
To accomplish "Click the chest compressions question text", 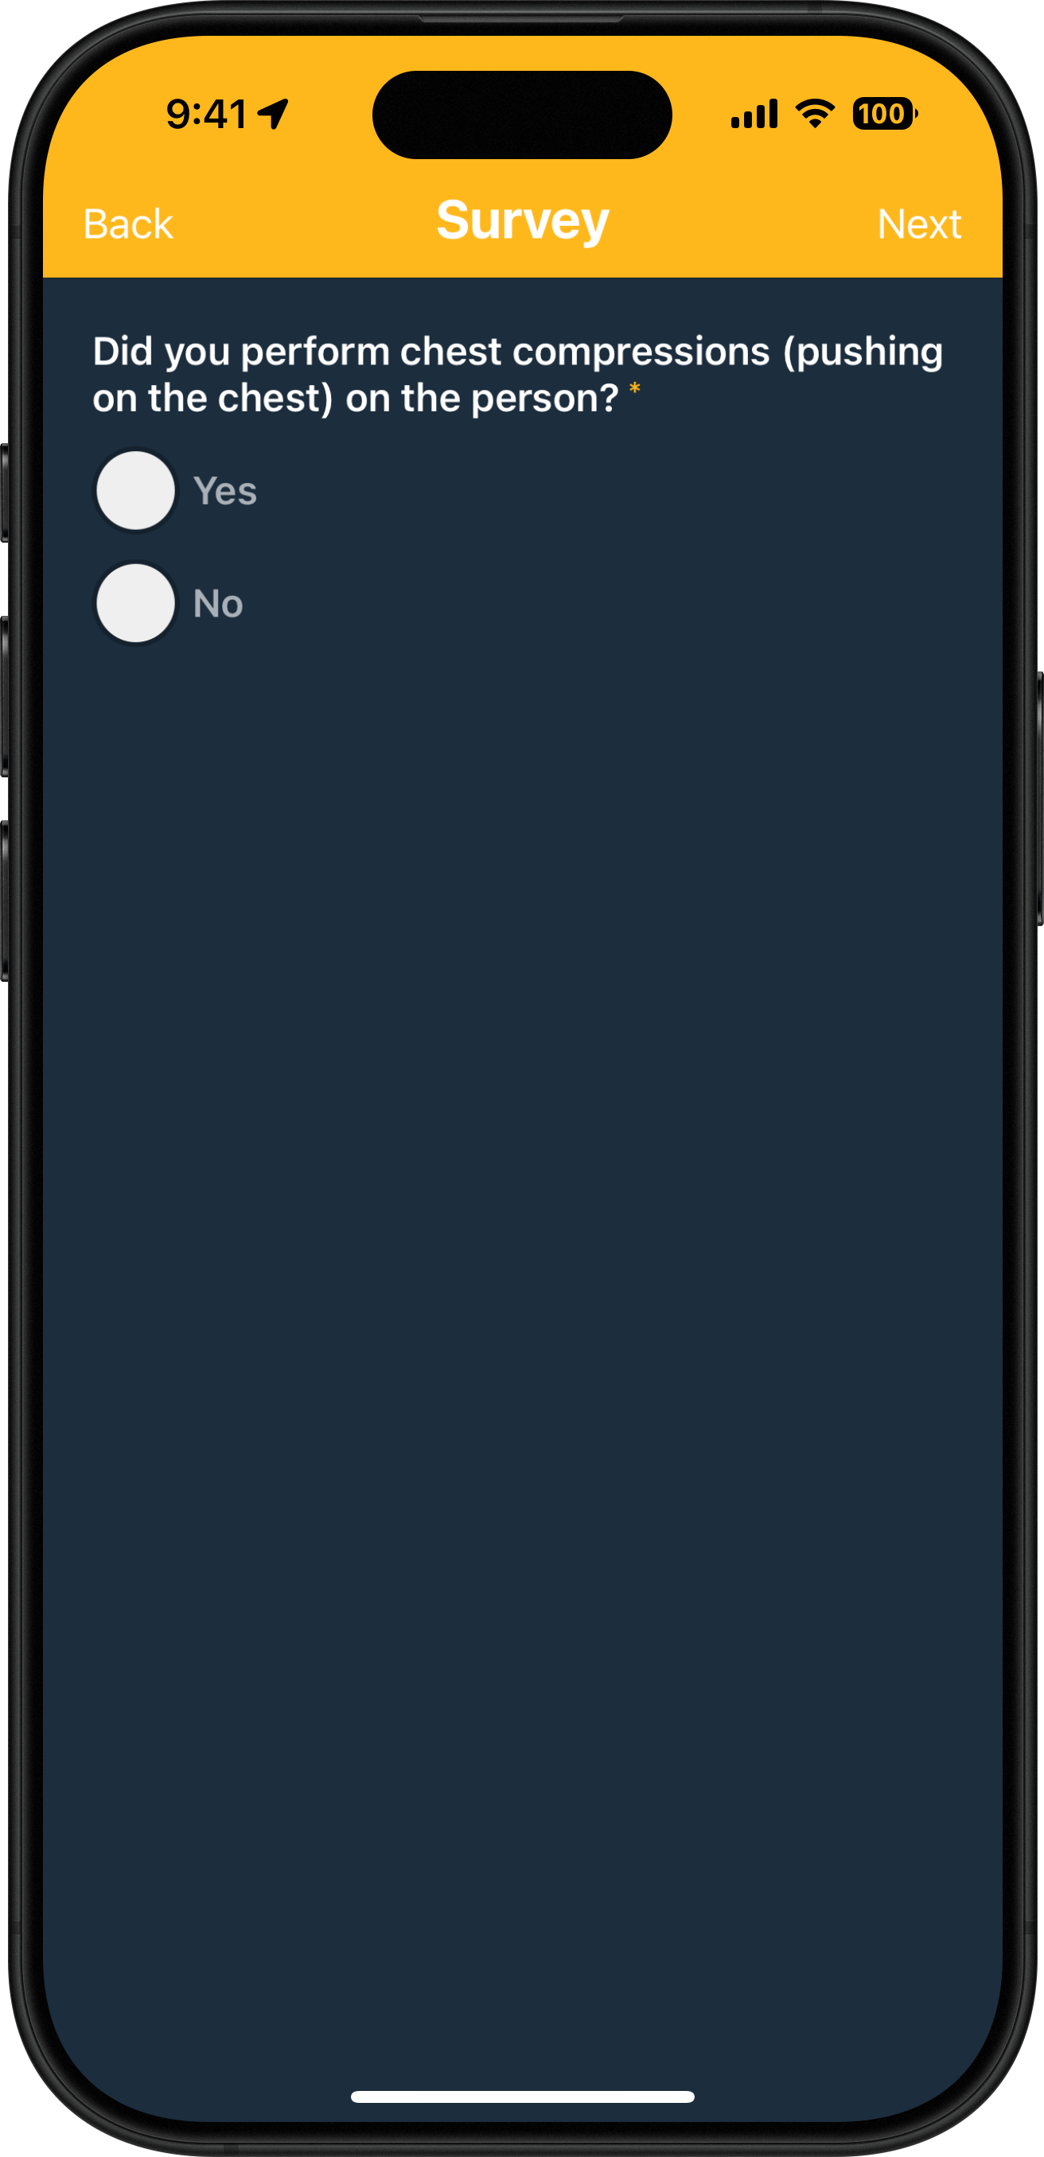I will (x=517, y=374).
